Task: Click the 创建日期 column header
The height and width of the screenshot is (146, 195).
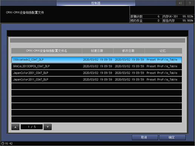Action: point(98,51)
